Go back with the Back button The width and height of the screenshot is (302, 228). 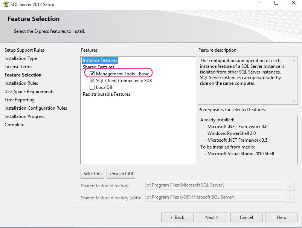tap(177, 217)
